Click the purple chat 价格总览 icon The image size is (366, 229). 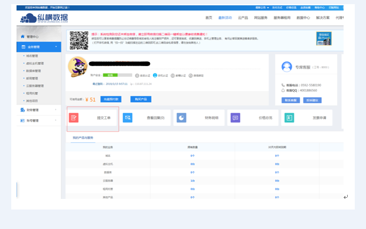236,117
